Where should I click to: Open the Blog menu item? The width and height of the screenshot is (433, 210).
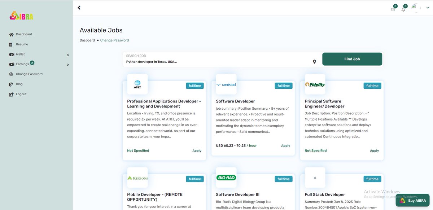tap(19, 84)
